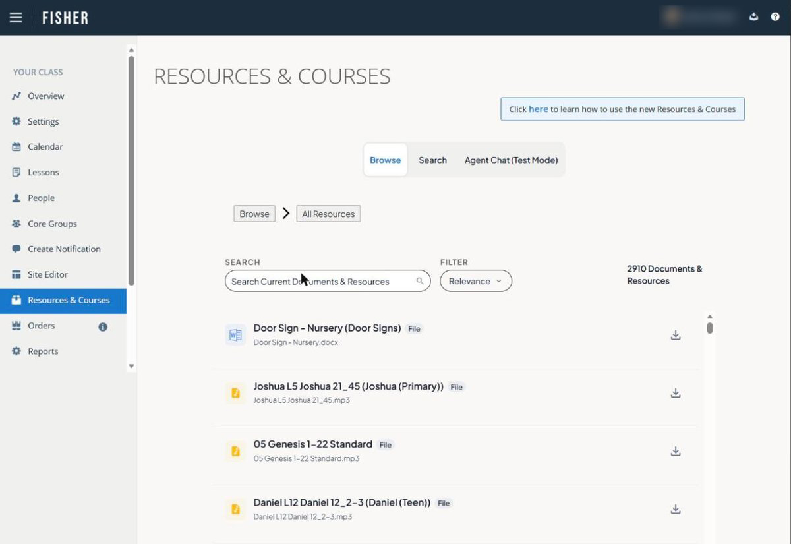This screenshot has width=791, height=544.
Task: Click 'here' link in help banner
Action: [x=539, y=109]
